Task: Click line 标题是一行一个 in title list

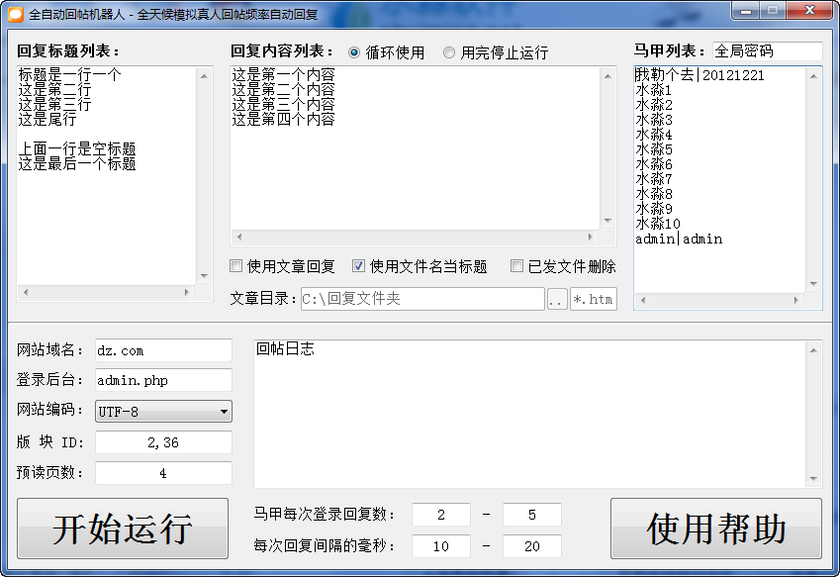Action: coord(69,74)
